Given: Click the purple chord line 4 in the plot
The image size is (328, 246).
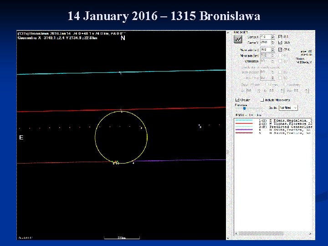Looking at the screenshot, I should (180, 160).
